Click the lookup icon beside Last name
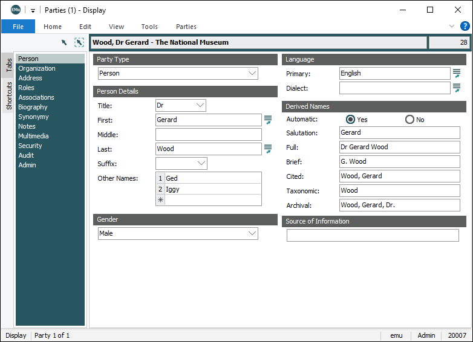This screenshot has width=473, height=342. click(268, 149)
